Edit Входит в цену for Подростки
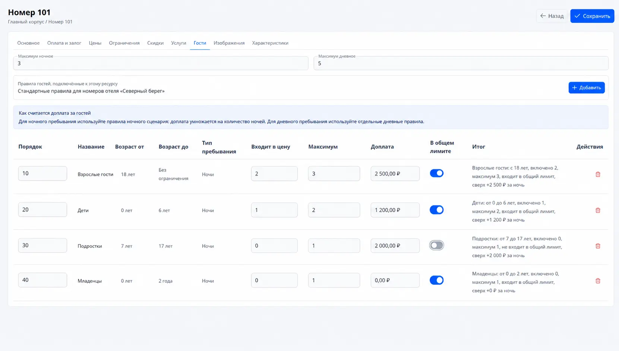Screen dimensions: 619x351 click(274, 246)
